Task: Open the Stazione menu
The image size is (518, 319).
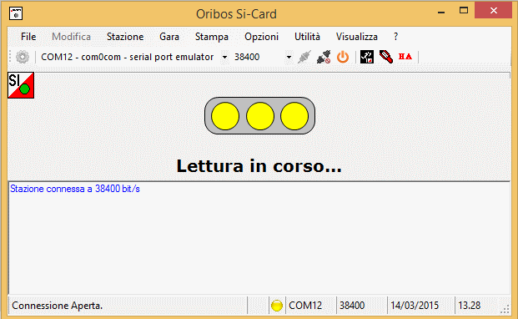Action: pyautogui.click(x=125, y=37)
